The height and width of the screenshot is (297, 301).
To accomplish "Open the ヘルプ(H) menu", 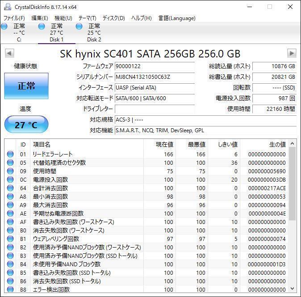I will tap(142, 18).
